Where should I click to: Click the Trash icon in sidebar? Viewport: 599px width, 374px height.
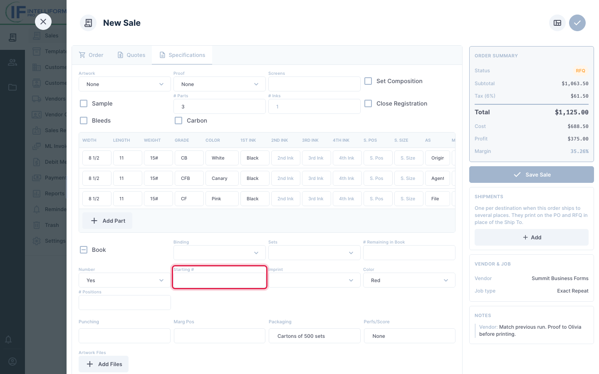coord(37,225)
